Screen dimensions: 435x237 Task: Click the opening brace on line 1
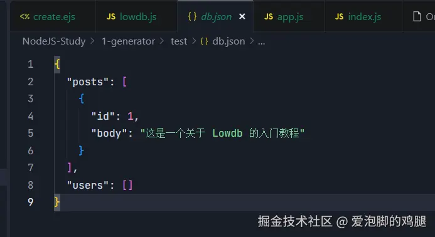tap(57, 65)
